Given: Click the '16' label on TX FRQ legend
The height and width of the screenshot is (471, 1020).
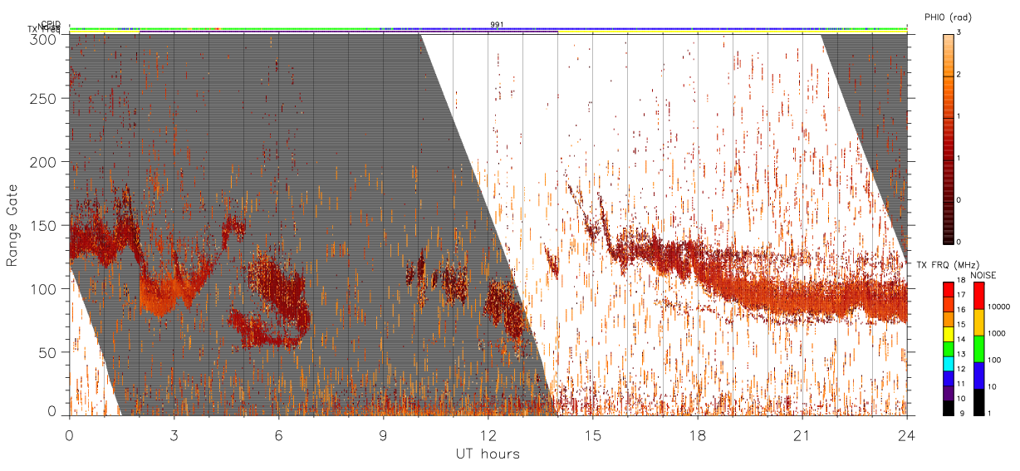Looking at the screenshot, I should tap(962, 310).
